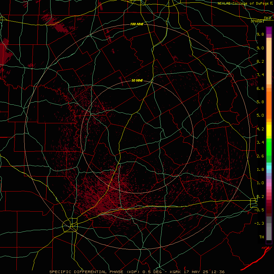Image resolution: width=274 pixels, height=274 pixels.
Task: Click the NEXLAB-College of DuPage label
Action: pos(243,3)
